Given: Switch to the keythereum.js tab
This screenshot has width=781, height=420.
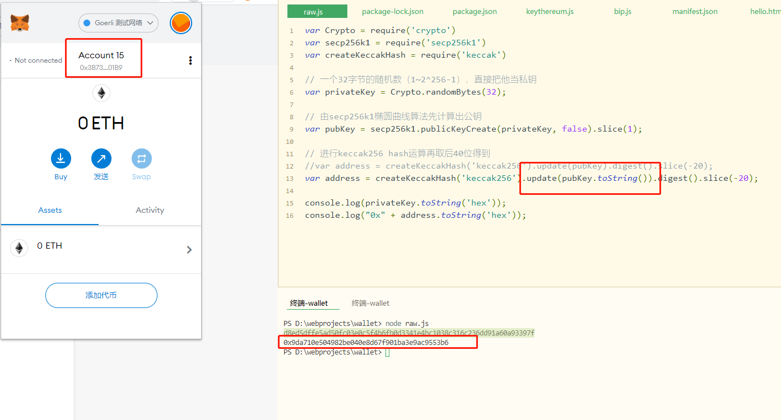Looking at the screenshot, I should tap(550, 11).
